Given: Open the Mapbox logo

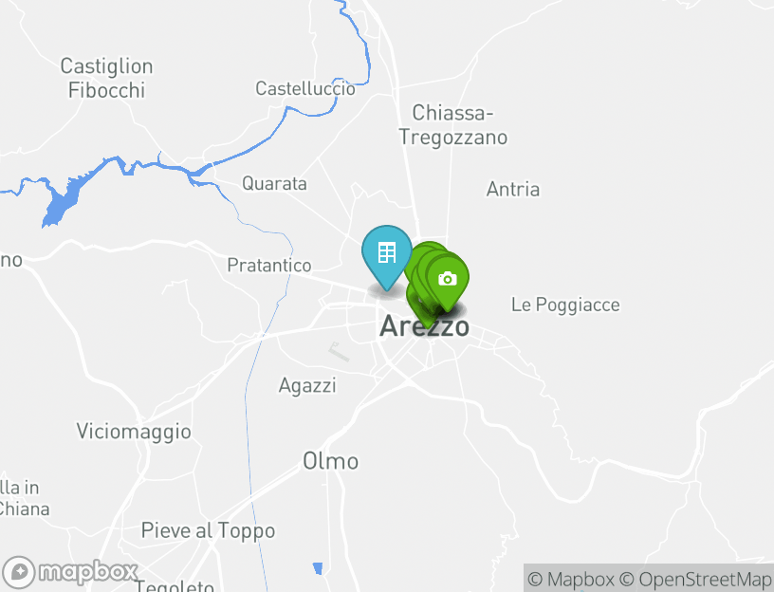Looking at the screenshot, I should [69, 573].
